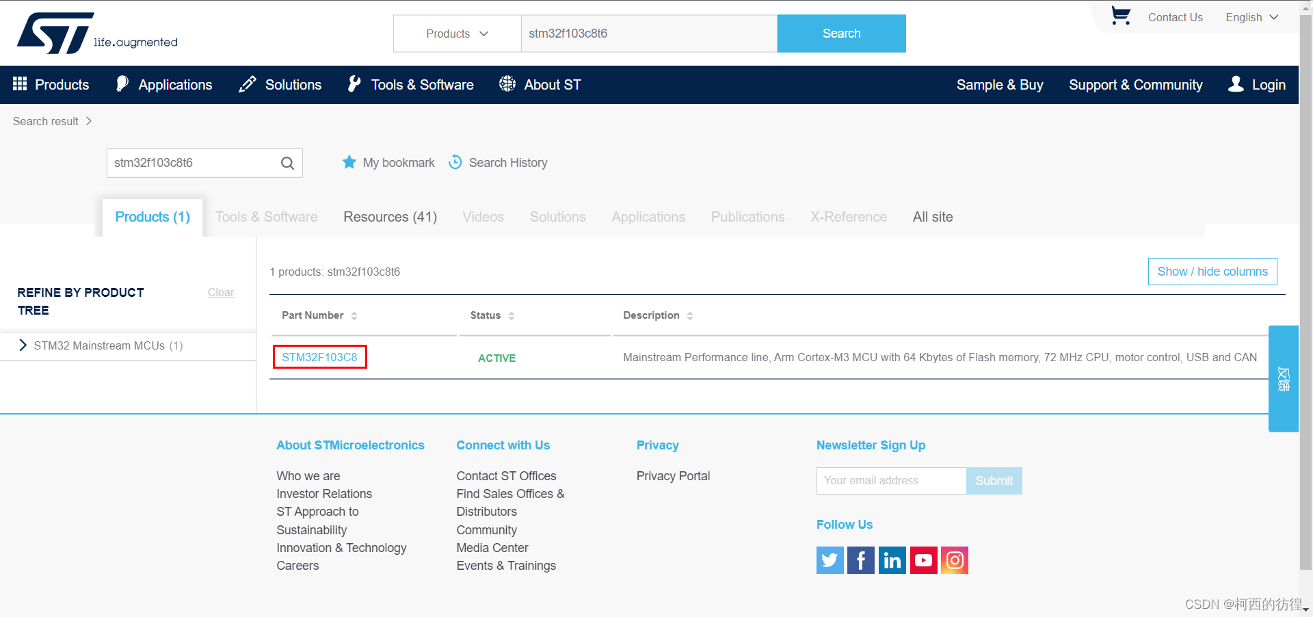Sort the table by Description
Viewport: 1313px width, 617px height.
(x=690, y=316)
